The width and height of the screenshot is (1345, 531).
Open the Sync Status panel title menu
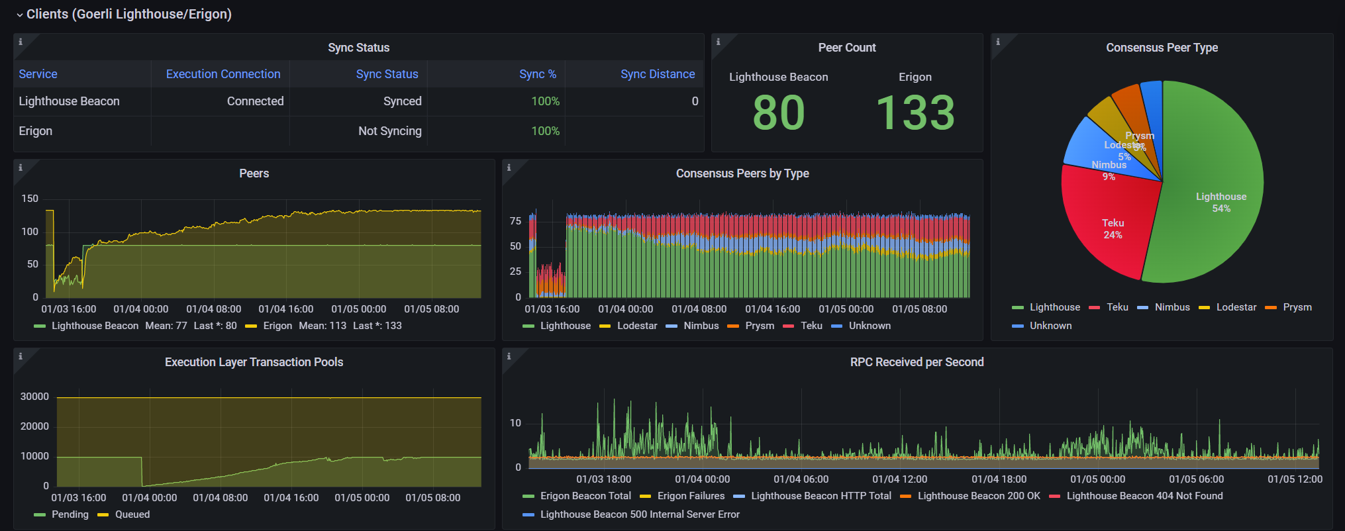[358, 48]
